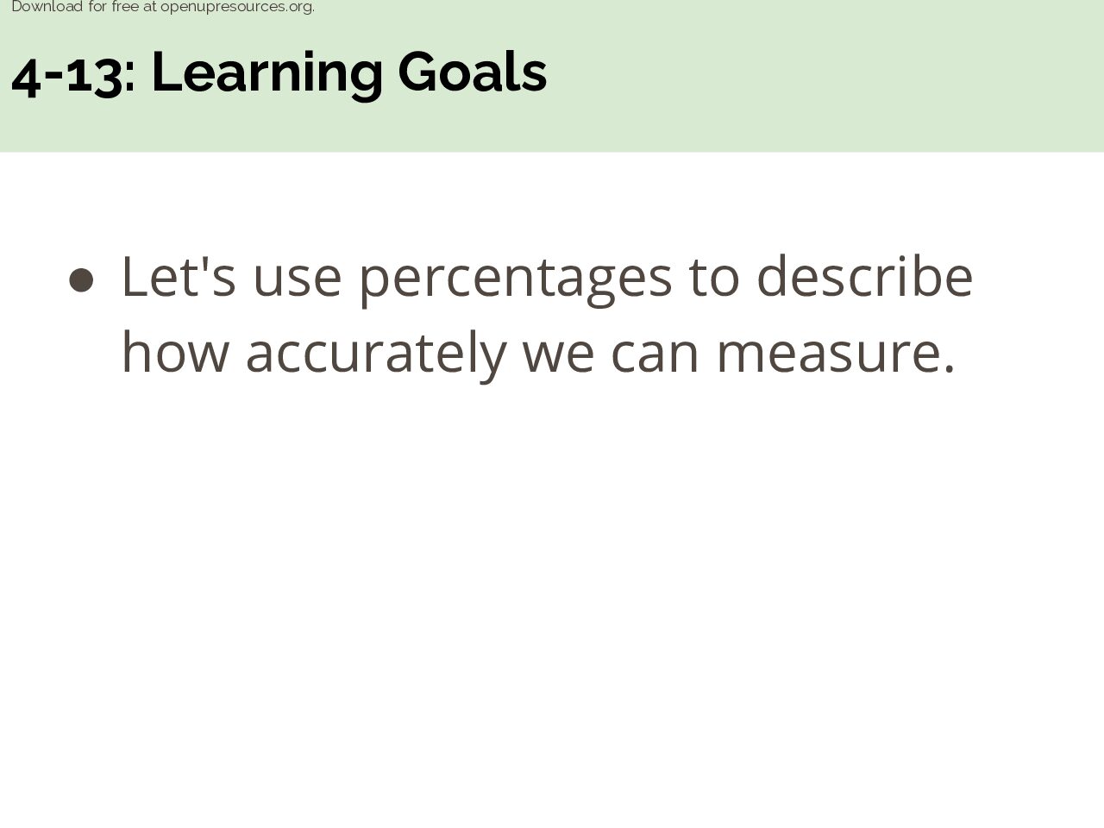Image resolution: width=1104 pixels, height=828 pixels.
Task: Select the "4-13" lesson number in title
Action: (67, 72)
